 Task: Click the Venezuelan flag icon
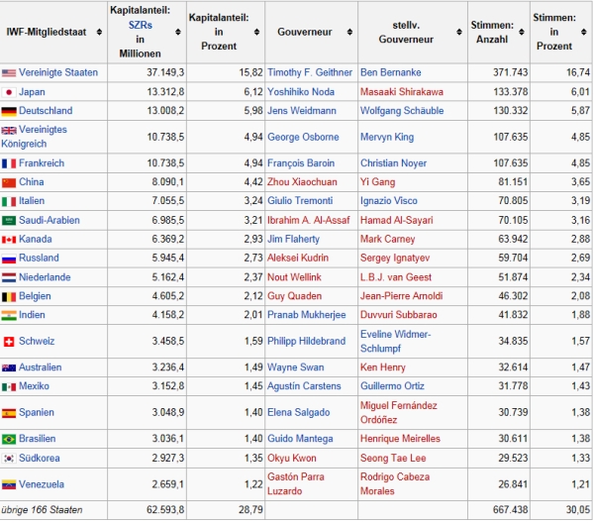[9, 484]
